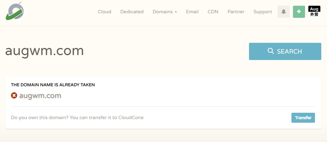
Task: Open the notifications bell
Action: click(x=283, y=12)
